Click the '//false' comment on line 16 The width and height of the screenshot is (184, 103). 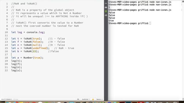tap(53, 51)
